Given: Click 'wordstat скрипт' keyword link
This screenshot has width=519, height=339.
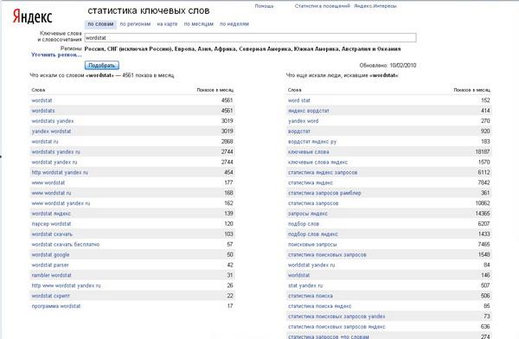Looking at the screenshot, I should (51, 296).
